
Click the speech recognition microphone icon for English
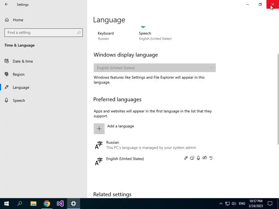(x=198, y=158)
